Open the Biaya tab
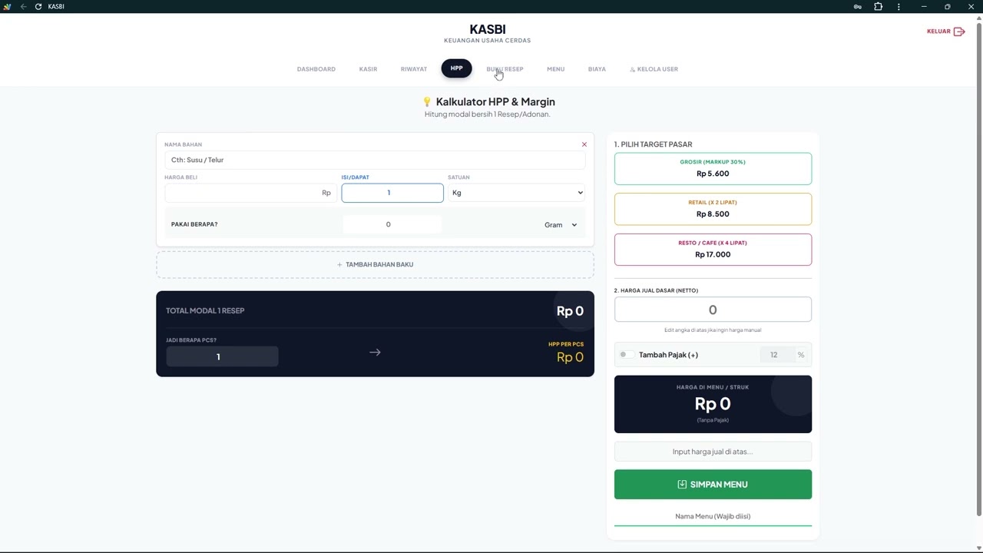The height and width of the screenshot is (553, 983). tap(597, 69)
